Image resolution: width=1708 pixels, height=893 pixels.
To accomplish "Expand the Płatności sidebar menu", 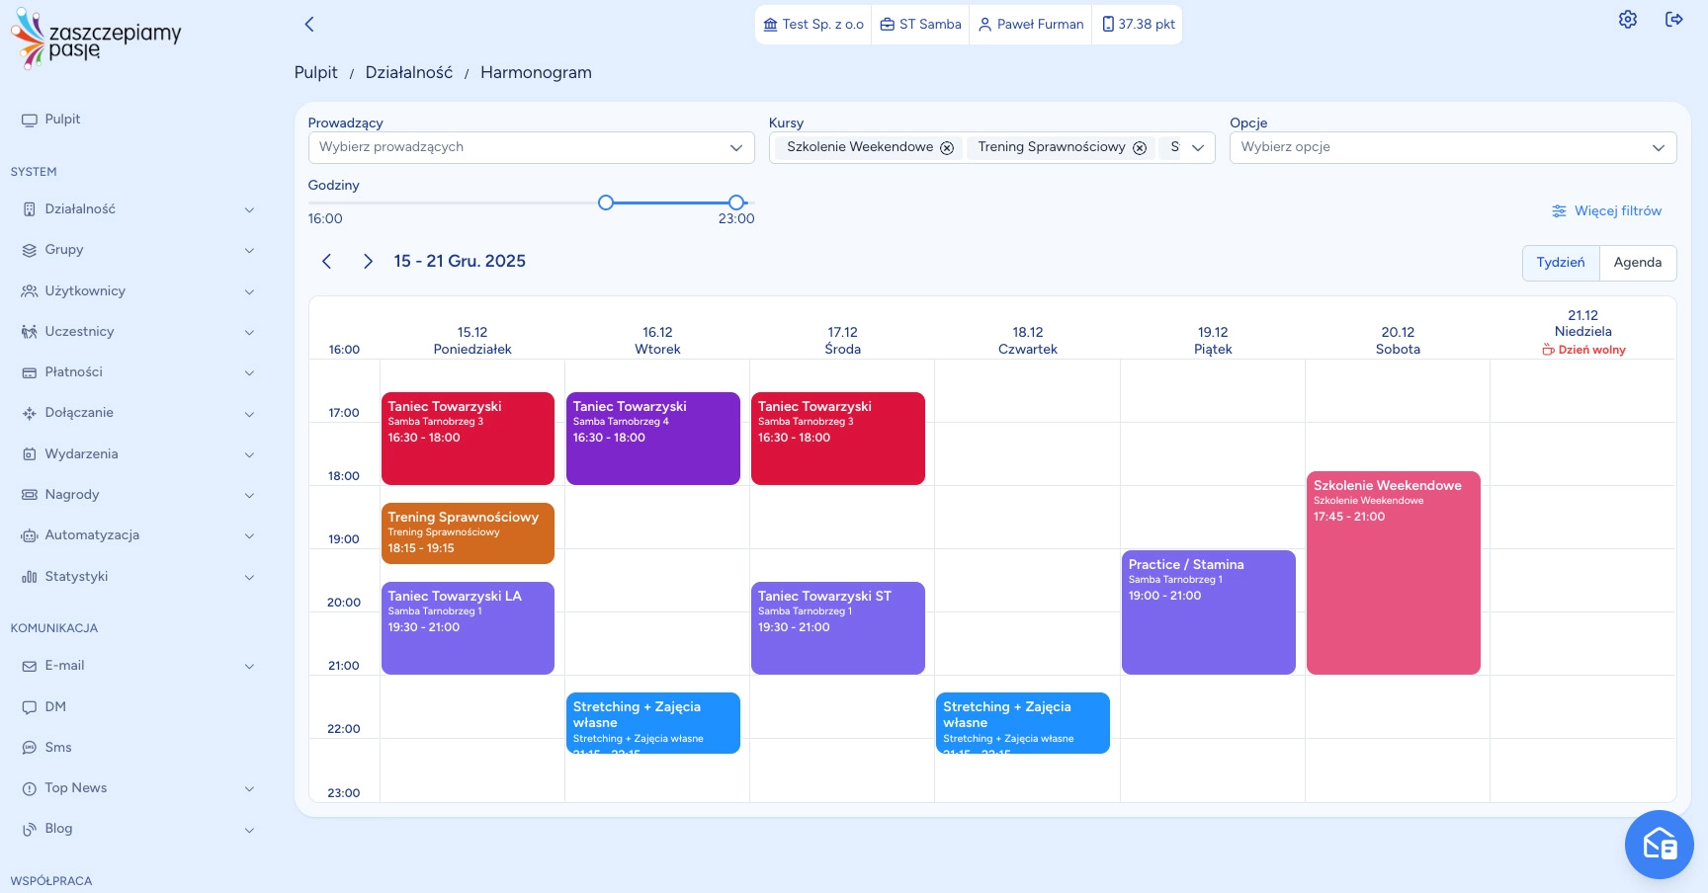I will tap(136, 372).
